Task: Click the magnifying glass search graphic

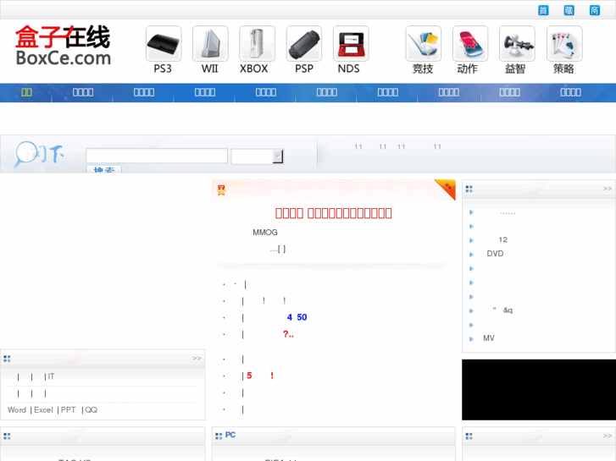Action: [x=26, y=154]
